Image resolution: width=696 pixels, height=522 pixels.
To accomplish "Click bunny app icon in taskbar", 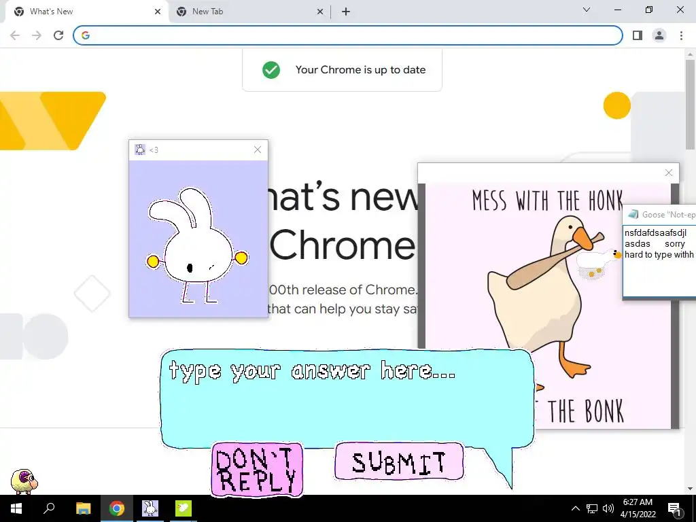I will pyautogui.click(x=150, y=508).
